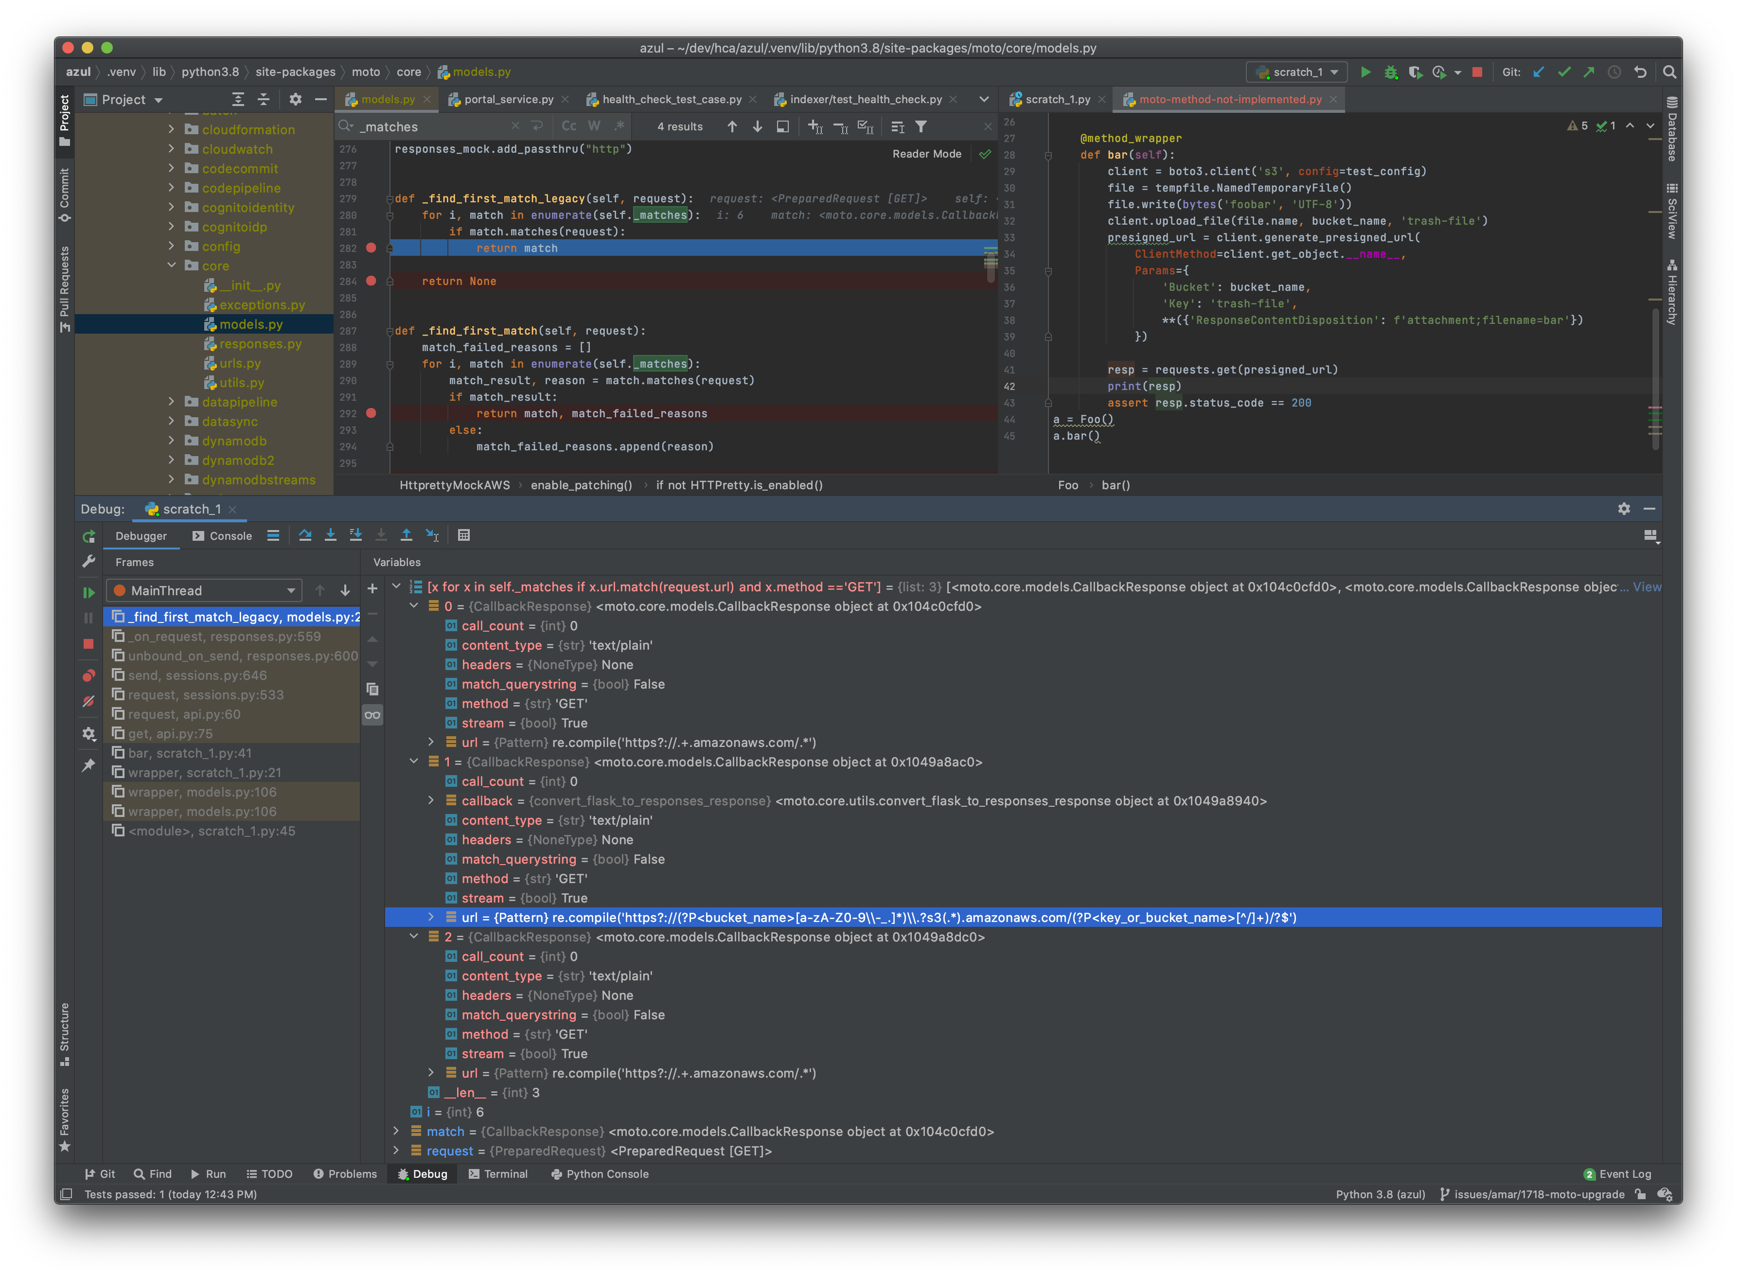The width and height of the screenshot is (1737, 1276).
Task: Toggle breakpoint on line 292
Action: (371, 413)
